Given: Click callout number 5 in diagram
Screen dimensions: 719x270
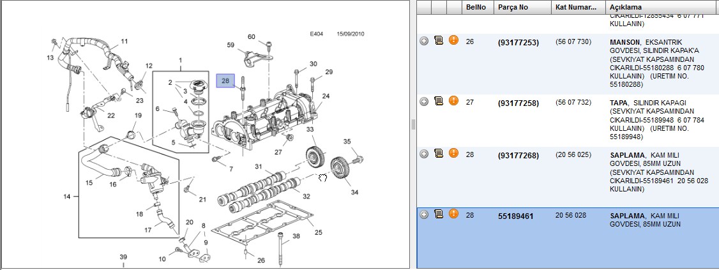Looking at the screenshot, I should pos(173,142).
